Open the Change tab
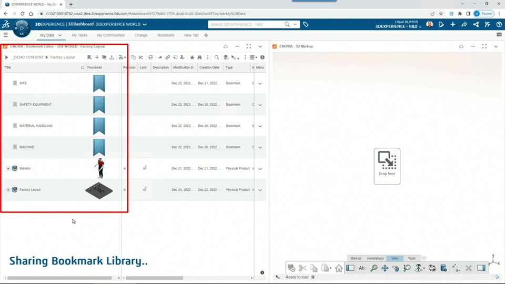505x284 pixels. (141, 35)
